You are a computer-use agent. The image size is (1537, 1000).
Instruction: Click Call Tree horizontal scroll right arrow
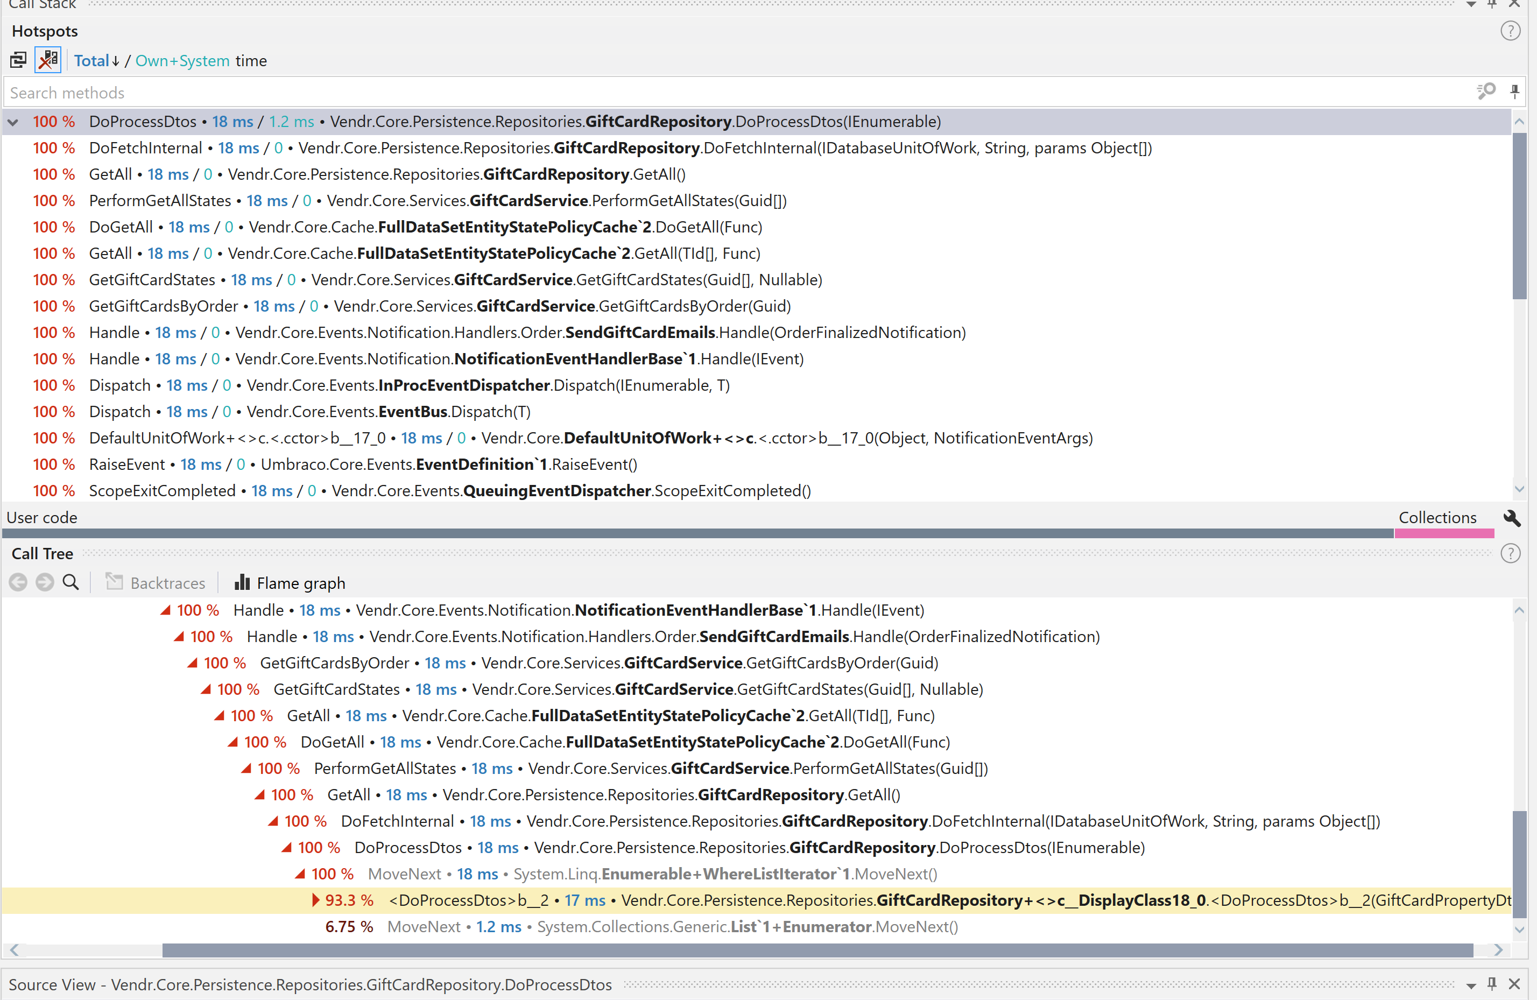(1498, 949)
